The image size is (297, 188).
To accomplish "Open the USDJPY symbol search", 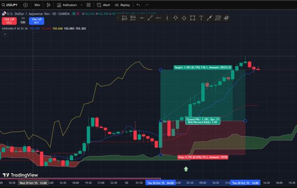I will 10,5.
